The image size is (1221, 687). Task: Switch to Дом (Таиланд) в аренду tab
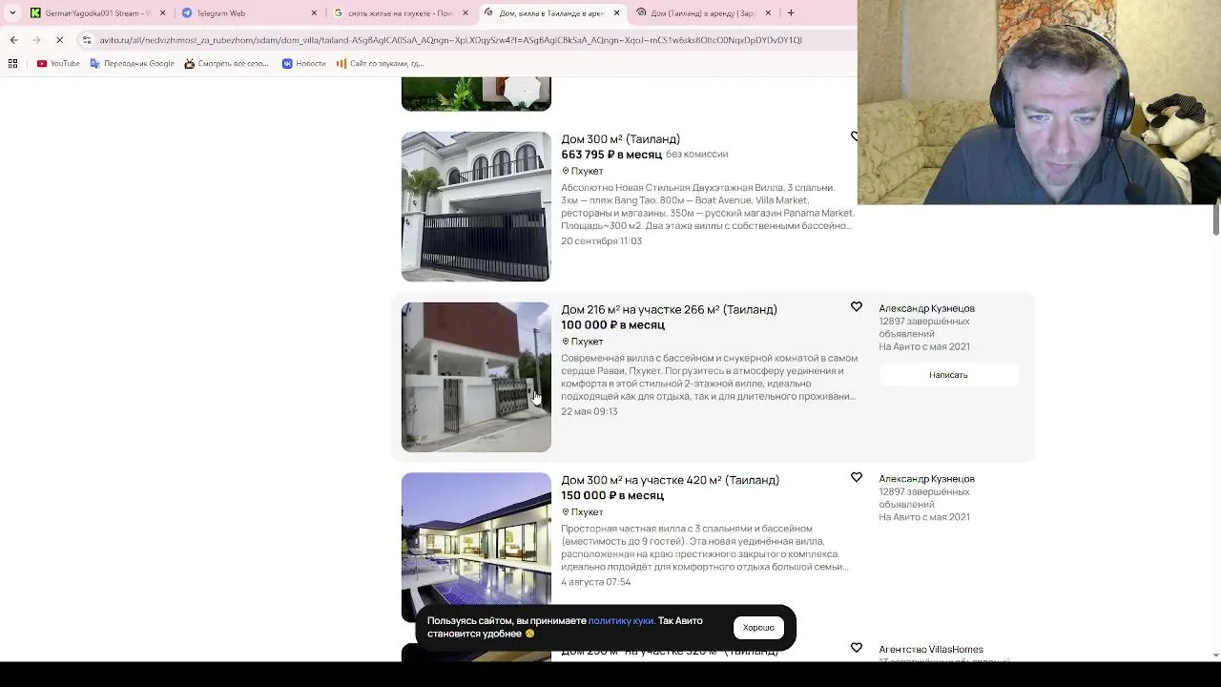click(704, 13)
